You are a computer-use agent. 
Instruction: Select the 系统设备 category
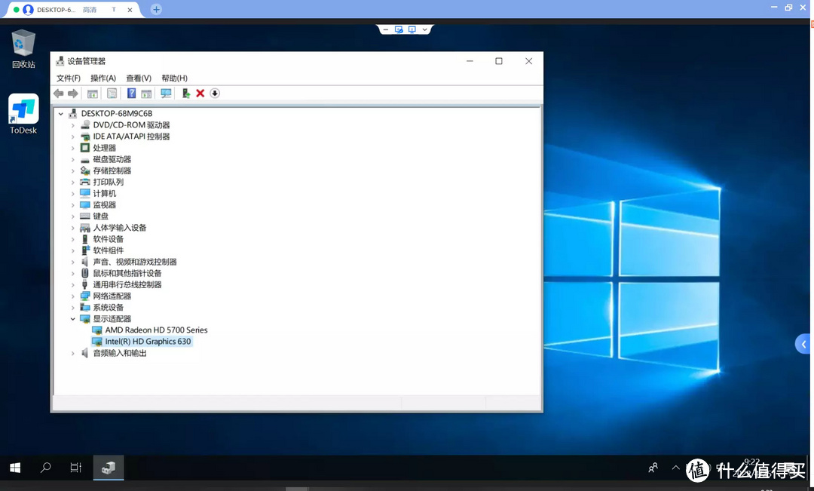[x=109, y=308]
